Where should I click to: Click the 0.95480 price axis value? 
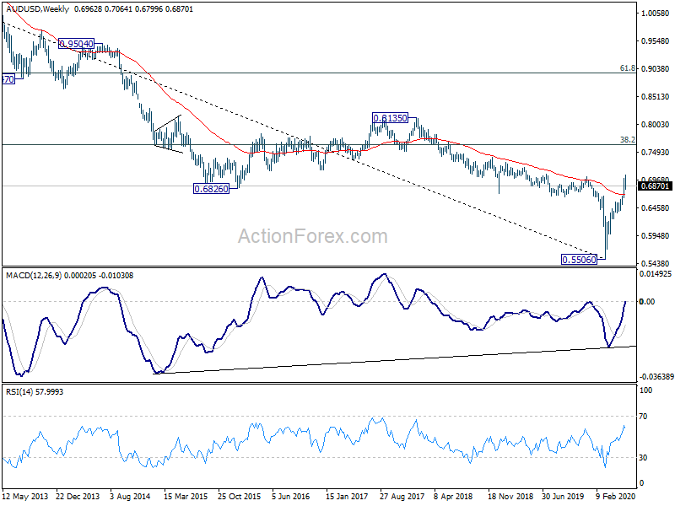pos(656,41)
